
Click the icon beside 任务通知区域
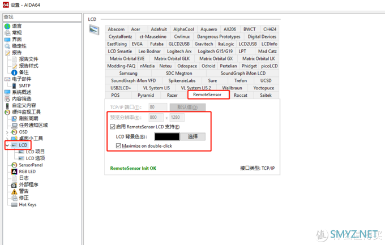coord(14,126)
